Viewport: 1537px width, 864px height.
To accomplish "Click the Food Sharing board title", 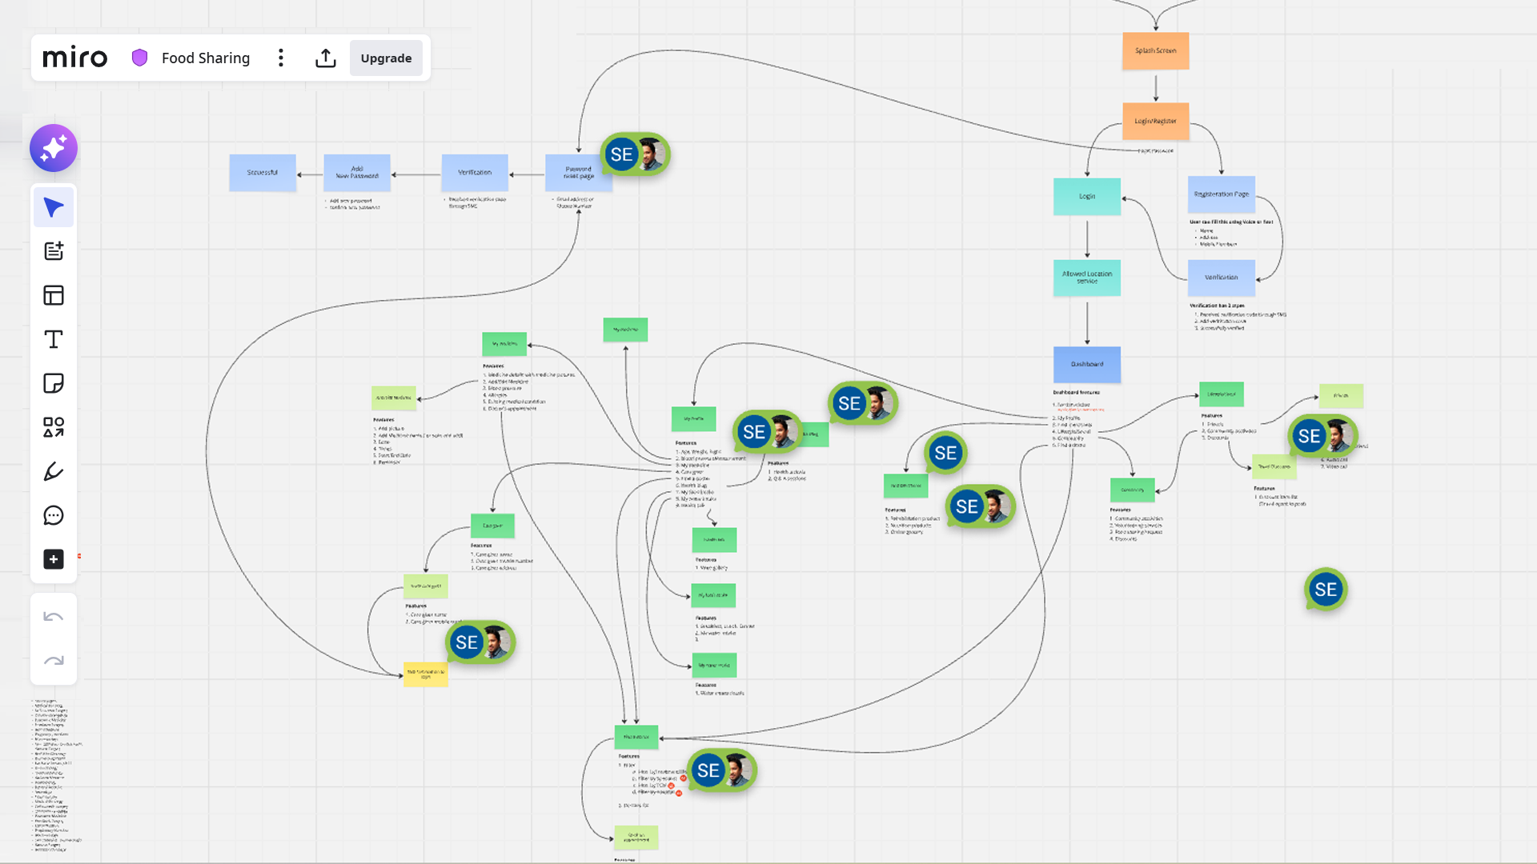I will tap(206, 58).
